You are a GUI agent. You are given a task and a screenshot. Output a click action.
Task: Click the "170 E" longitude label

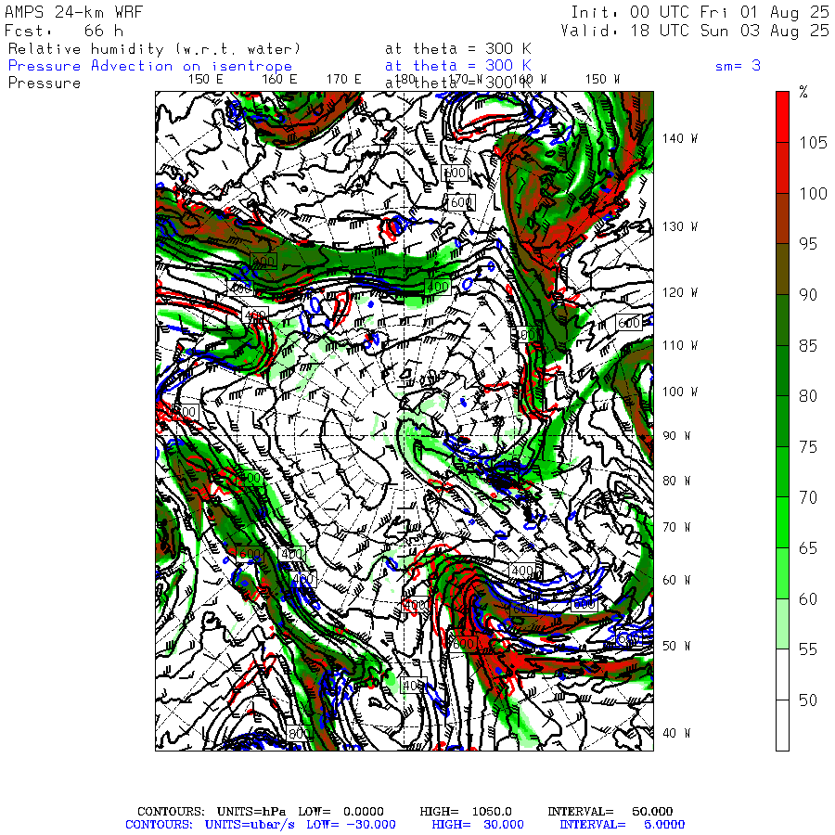click(344, 80)
